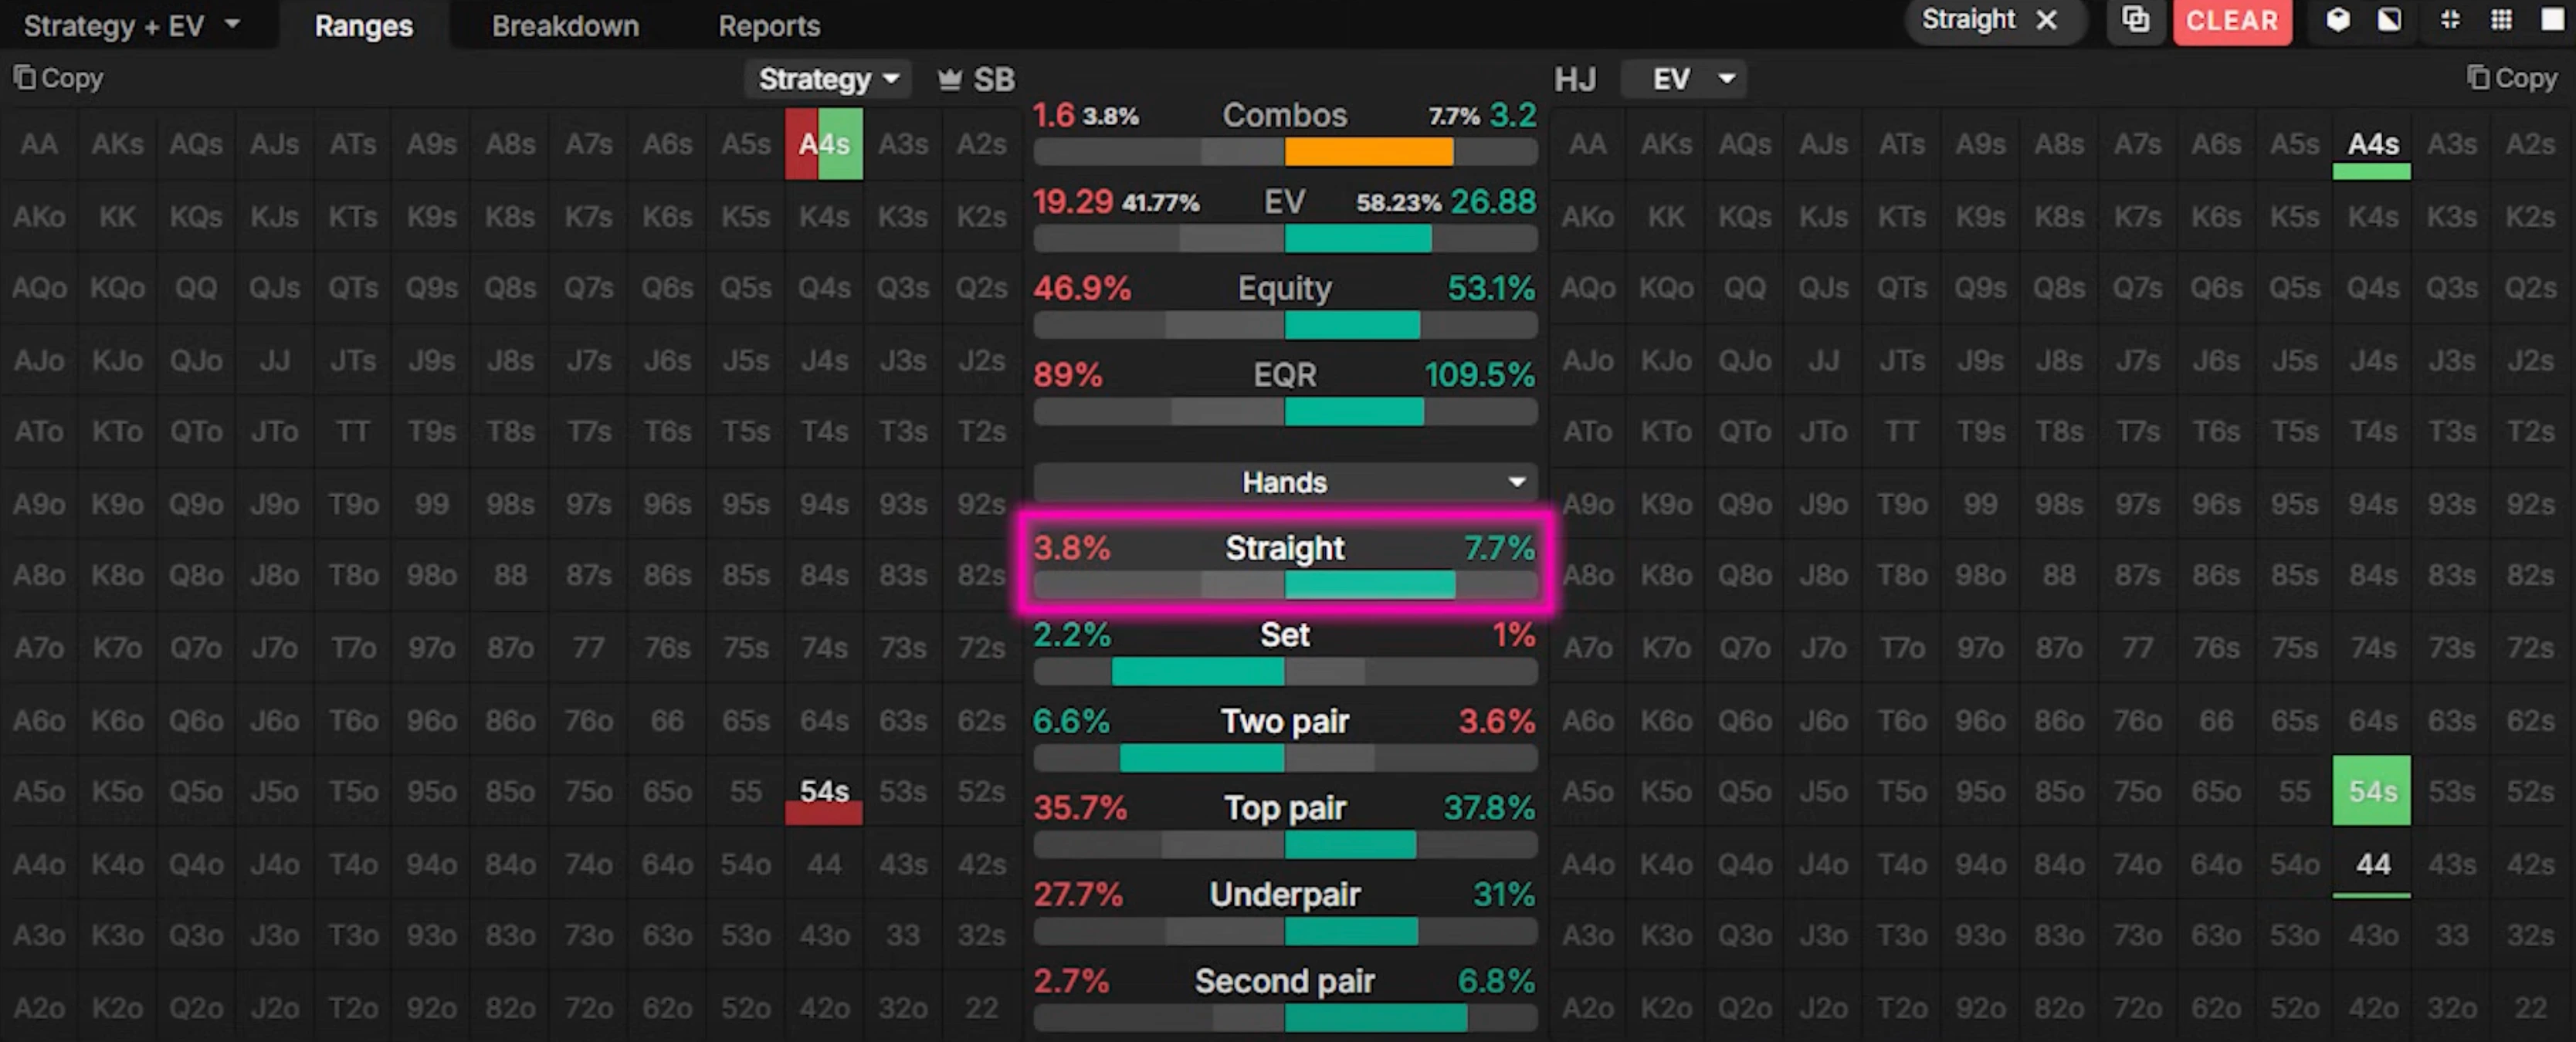2576x1042 pixels.
Task: Expand the Hands category dropdown
Action: click(x=1284, y=482)
